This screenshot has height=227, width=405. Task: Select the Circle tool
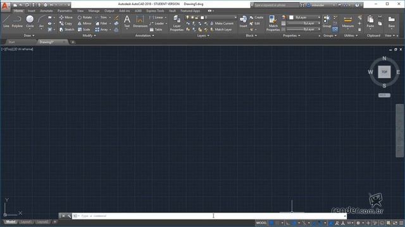(30, 21)
